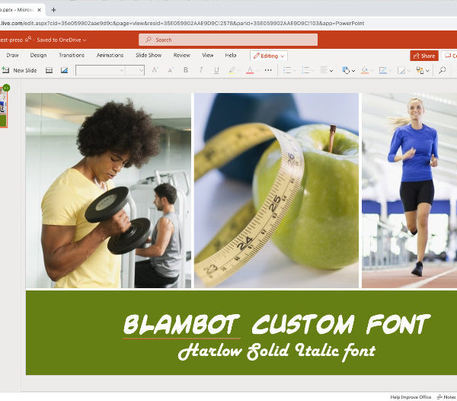457x401 pixels.
Task: Click the shapes icon
Action: [x=346, y=70]
